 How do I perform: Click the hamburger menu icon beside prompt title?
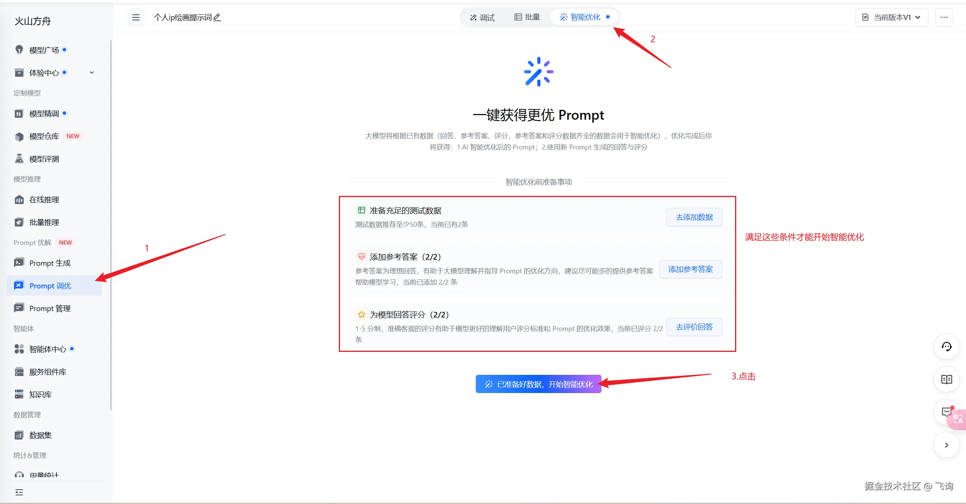coord(136,17)
